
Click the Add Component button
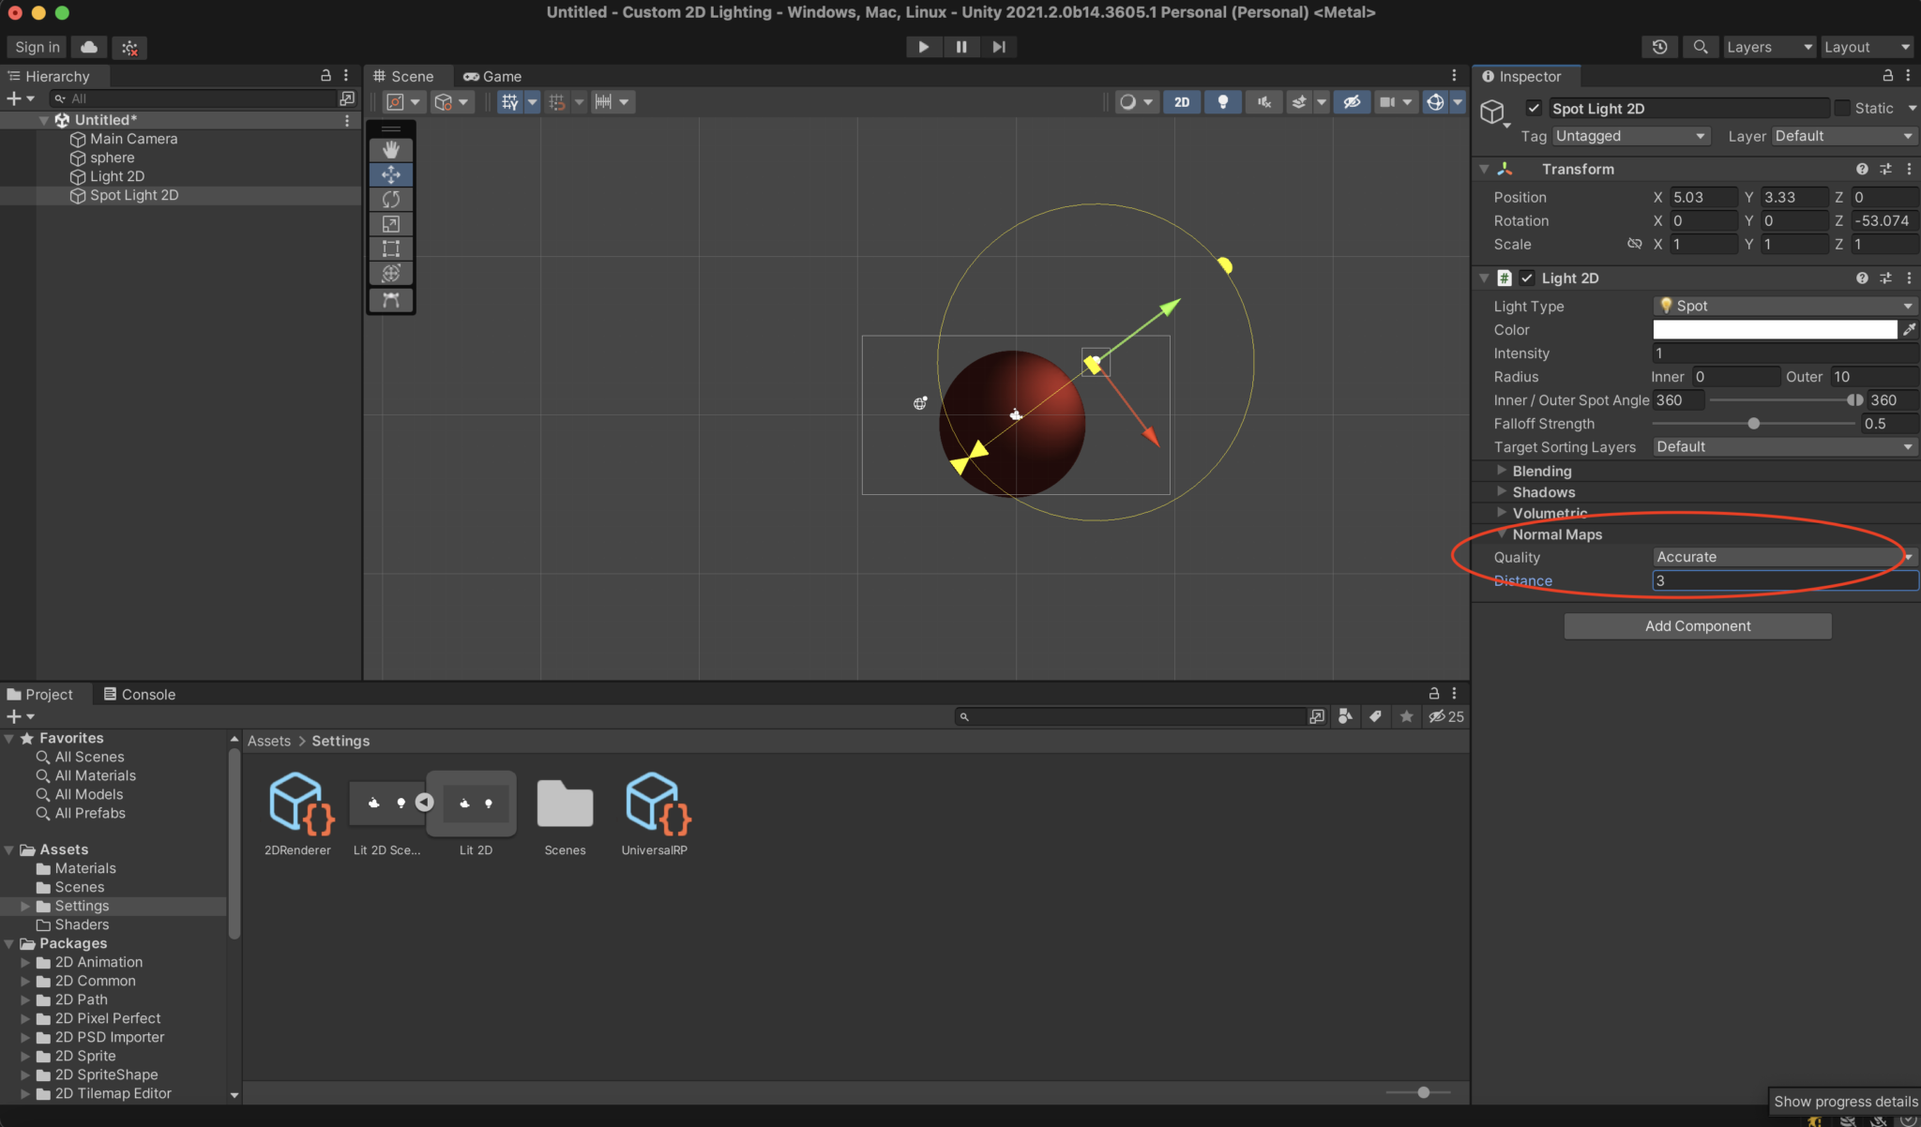(1696, 625)
